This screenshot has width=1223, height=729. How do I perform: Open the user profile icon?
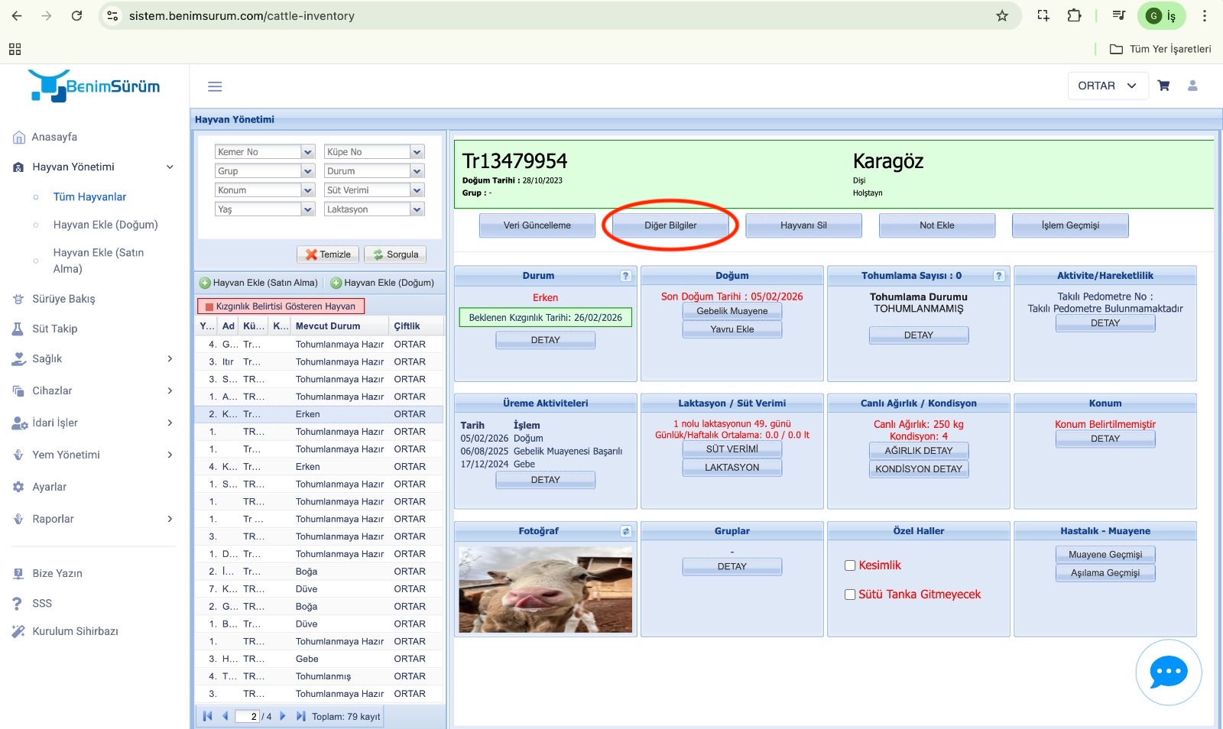[x=1192, y=86]
